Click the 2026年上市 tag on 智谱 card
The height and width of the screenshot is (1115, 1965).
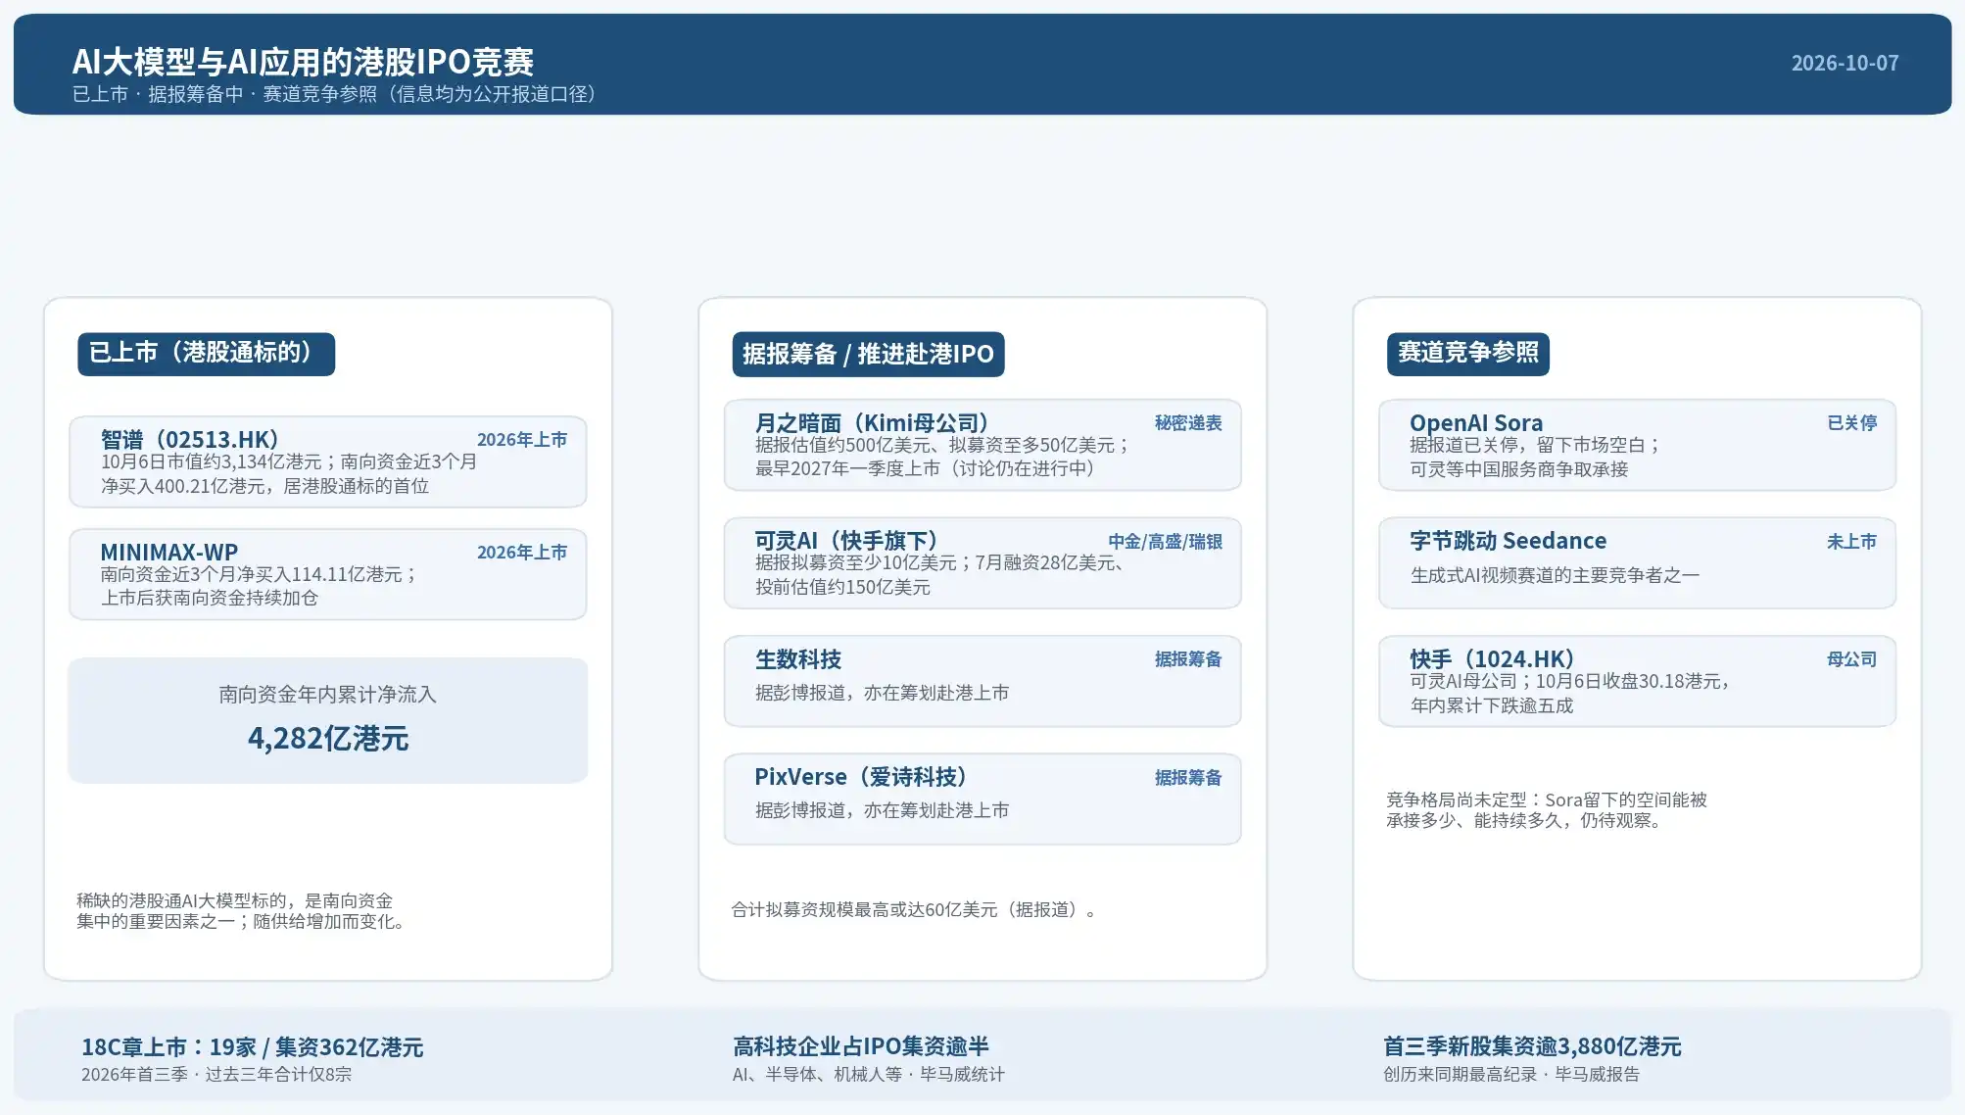(522, 440)
